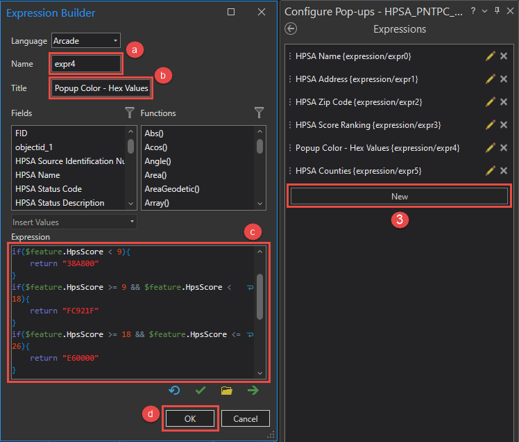The image size is (519, 442).
Task: Delete the HPSA Name expression
Action: click(504, 56)
